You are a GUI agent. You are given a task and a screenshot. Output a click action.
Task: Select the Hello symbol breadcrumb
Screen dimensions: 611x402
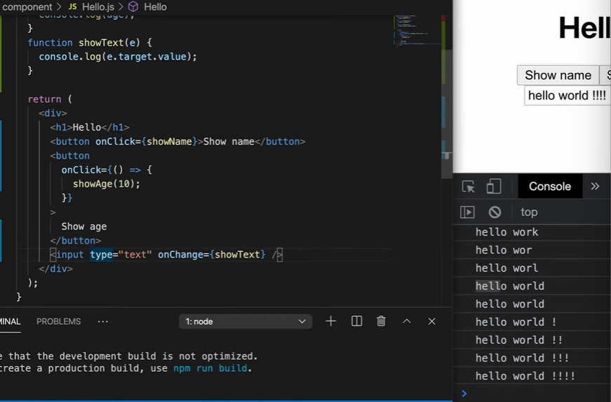pyautogui.click(x=148, y=7)
